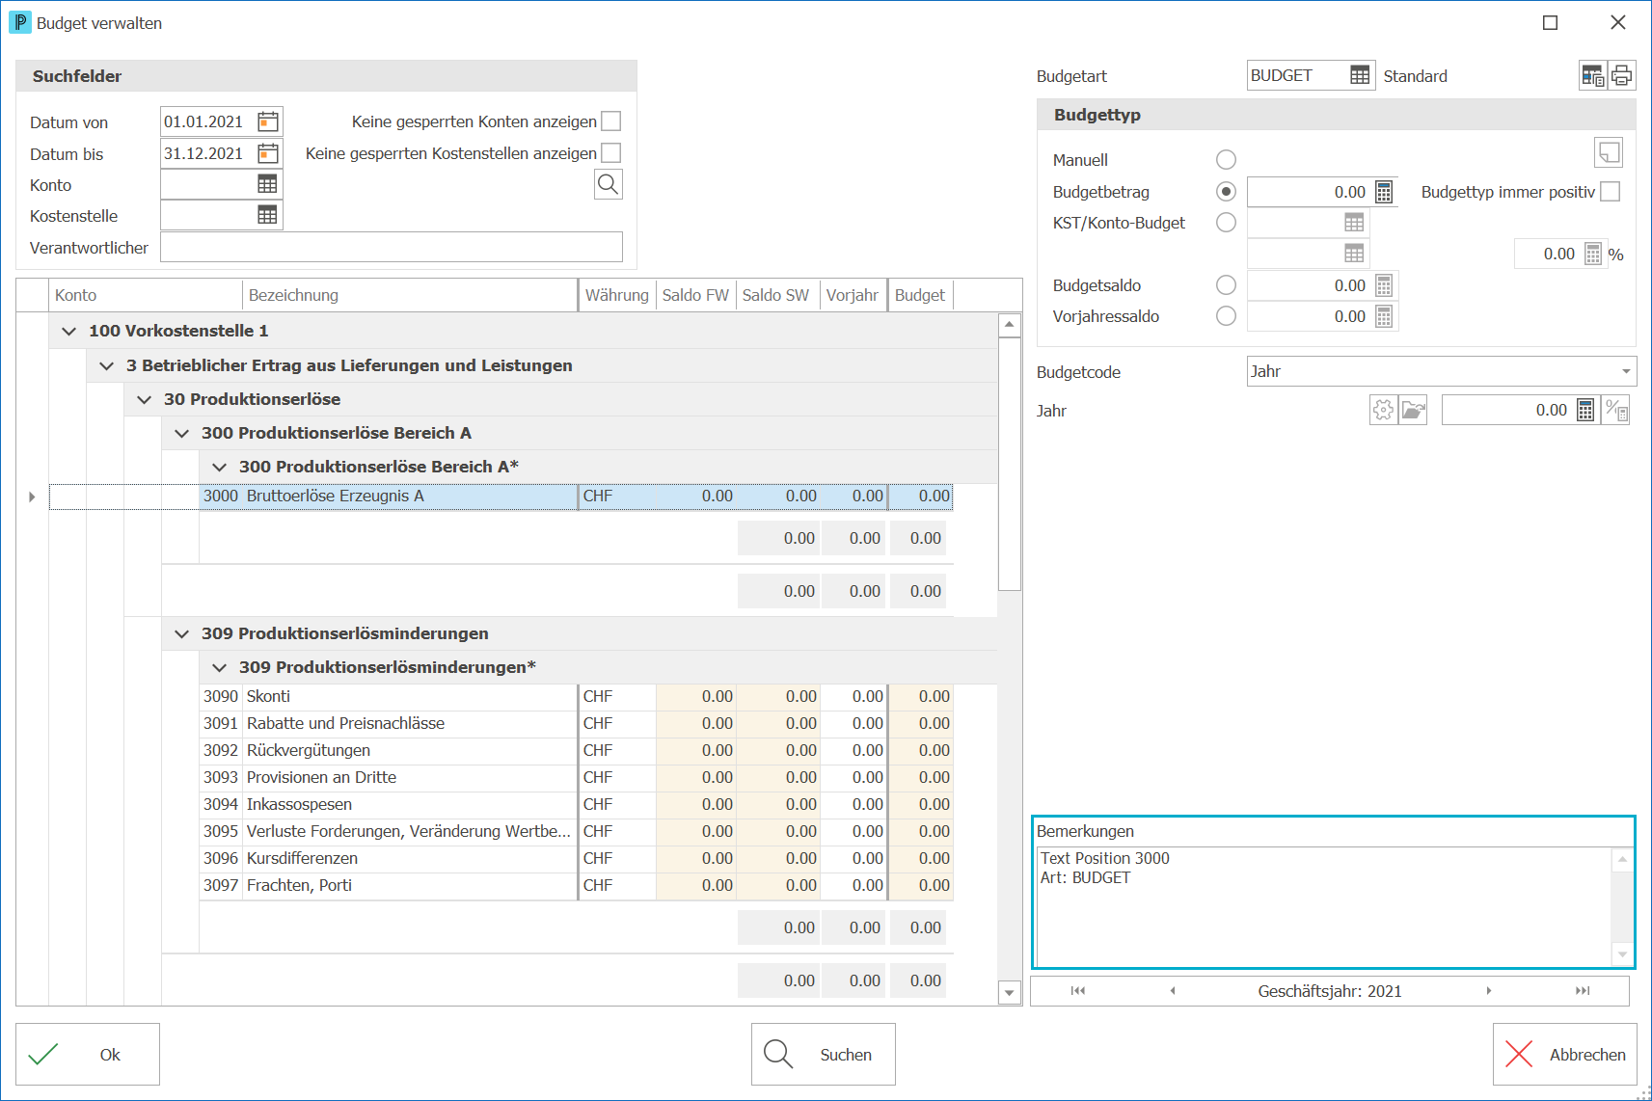
Task: Select the KST/Konto-Budget radio button
Action: [x=1226, y=223]
